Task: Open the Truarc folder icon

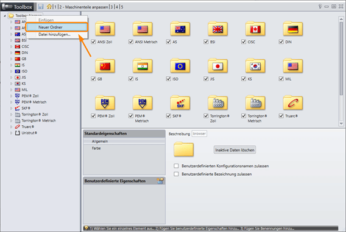Action: coord(292,103)
